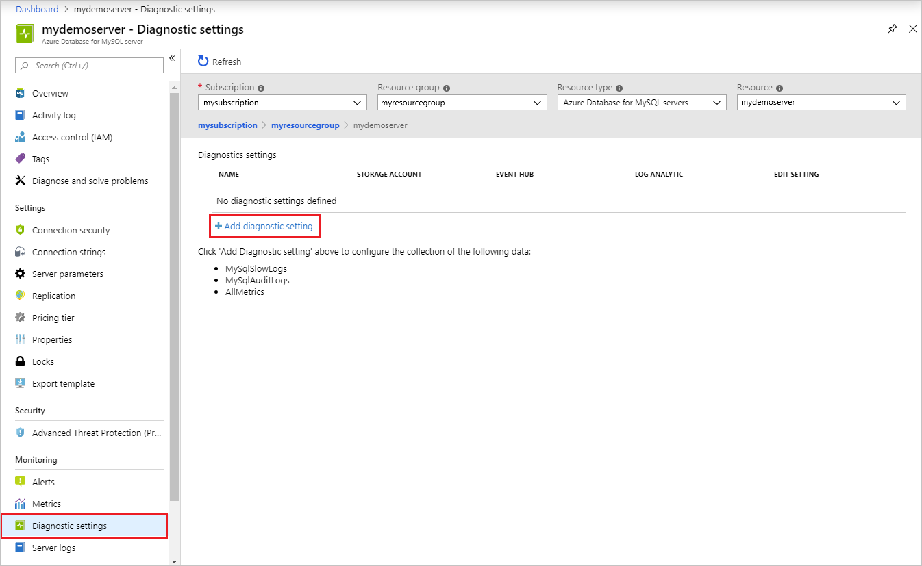
Task: Click Add diagnostic setting link
Action: click(x=264, y=227)
